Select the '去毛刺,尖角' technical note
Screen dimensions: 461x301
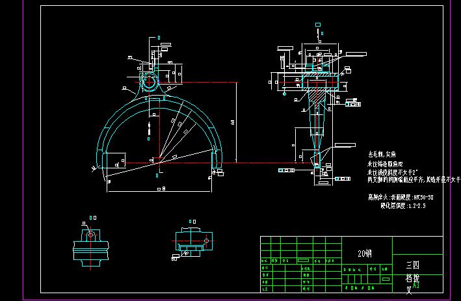pyautogui.click(x=382, y=154)
